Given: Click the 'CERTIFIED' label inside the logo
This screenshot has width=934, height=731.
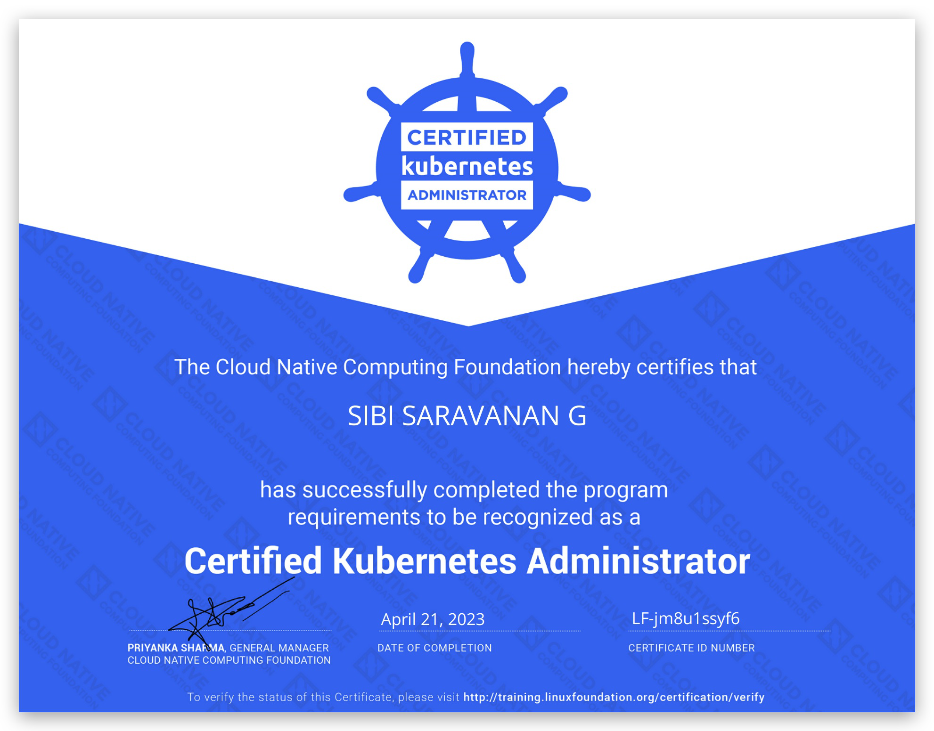Looking at the screenshot, I should point(467,138).
